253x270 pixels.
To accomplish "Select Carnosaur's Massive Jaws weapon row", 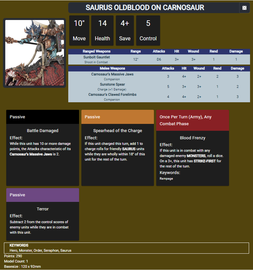I will point(159,76).
